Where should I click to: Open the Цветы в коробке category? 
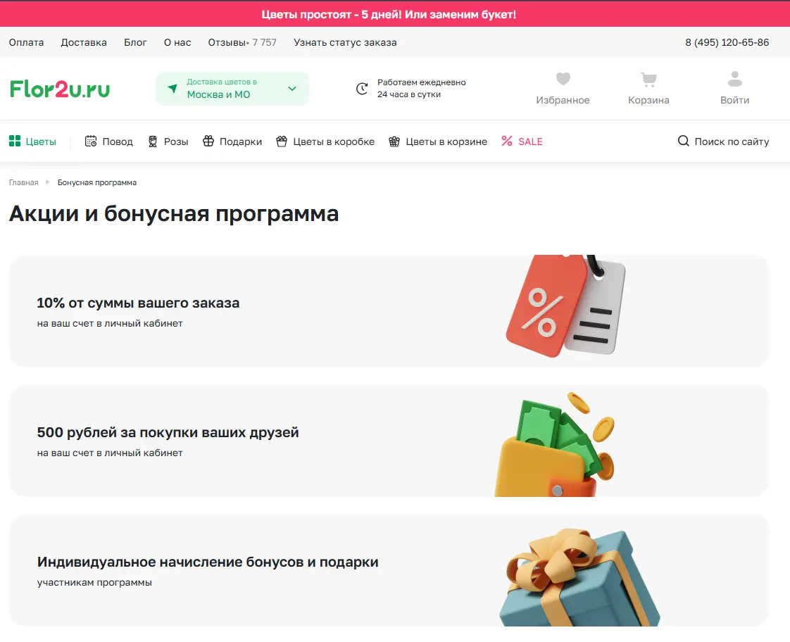(325, 141)
